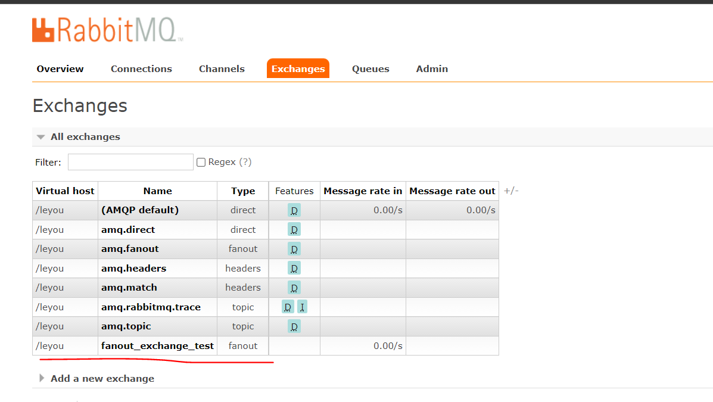This screenshot has width=713, height=402.
Task: Click the D feature badge for amq.fanout
Action: click(294, 249)
